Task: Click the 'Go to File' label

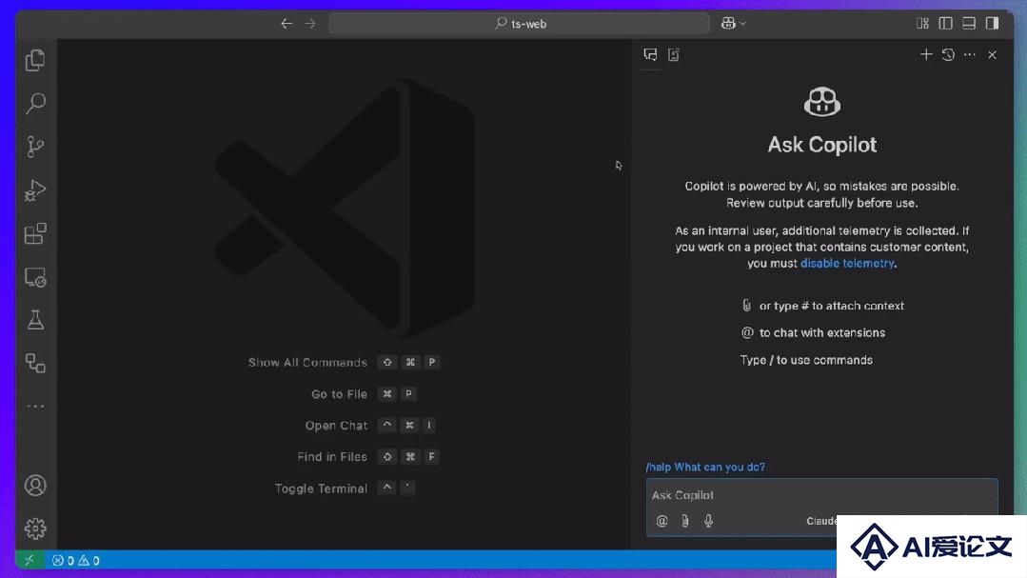Action: point(339,394)
